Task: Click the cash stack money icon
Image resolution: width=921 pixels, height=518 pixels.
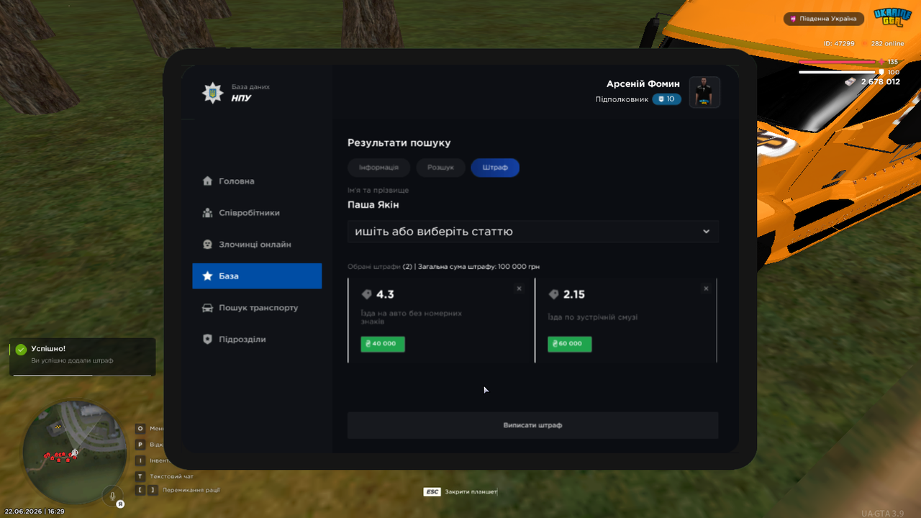Action: 851,82
